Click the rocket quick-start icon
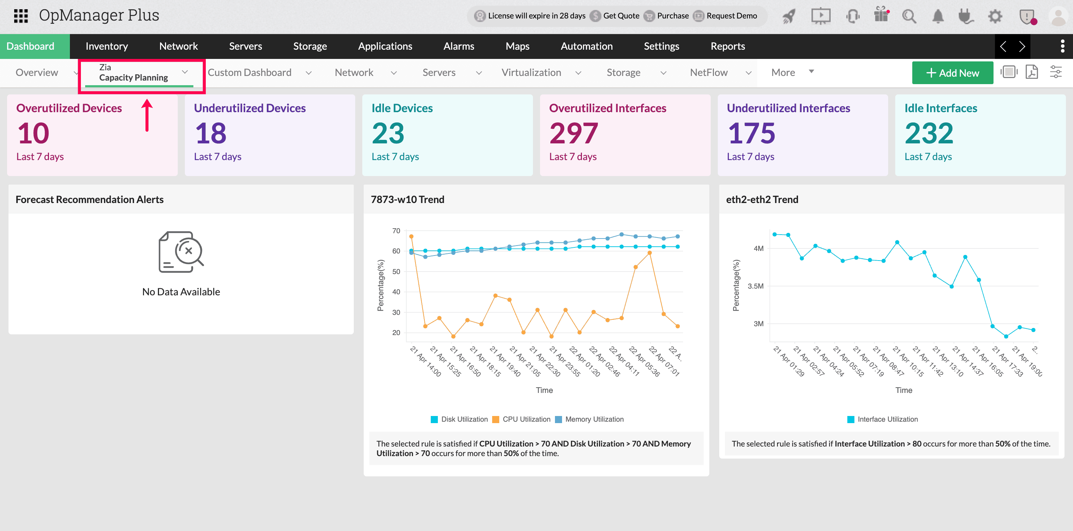Viewport: 1073px width, 531px height. [x=789, y=17]
